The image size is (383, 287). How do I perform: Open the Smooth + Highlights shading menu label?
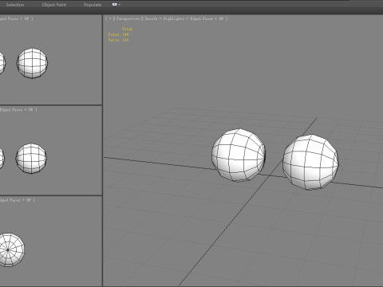coord(164,18)
